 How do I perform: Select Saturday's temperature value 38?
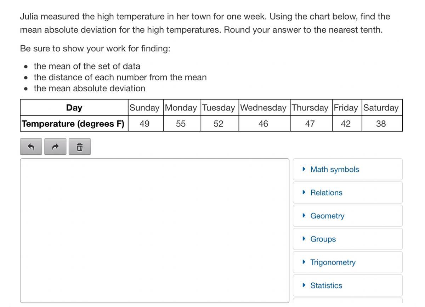click(x=381, y=124)
